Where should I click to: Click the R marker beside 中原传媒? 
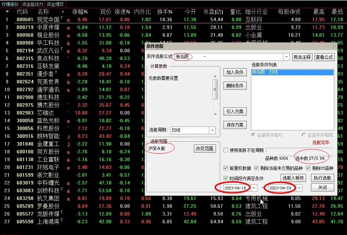tap(68, 28)
